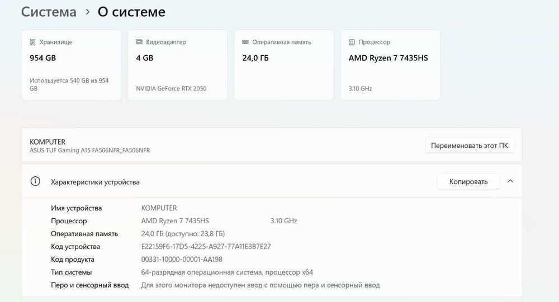Select the Код продукта label

coord(72,259)
